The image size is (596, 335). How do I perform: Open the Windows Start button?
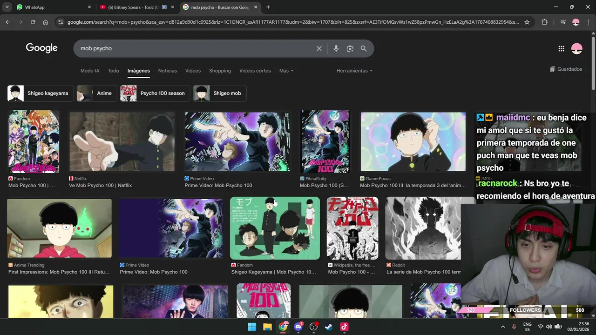pyautogui.click(x=252, y=327)
